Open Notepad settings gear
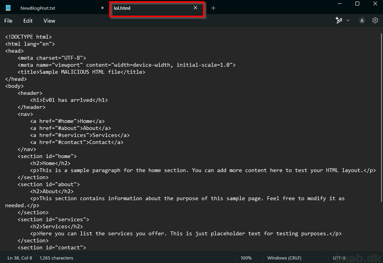 point(375,21)
